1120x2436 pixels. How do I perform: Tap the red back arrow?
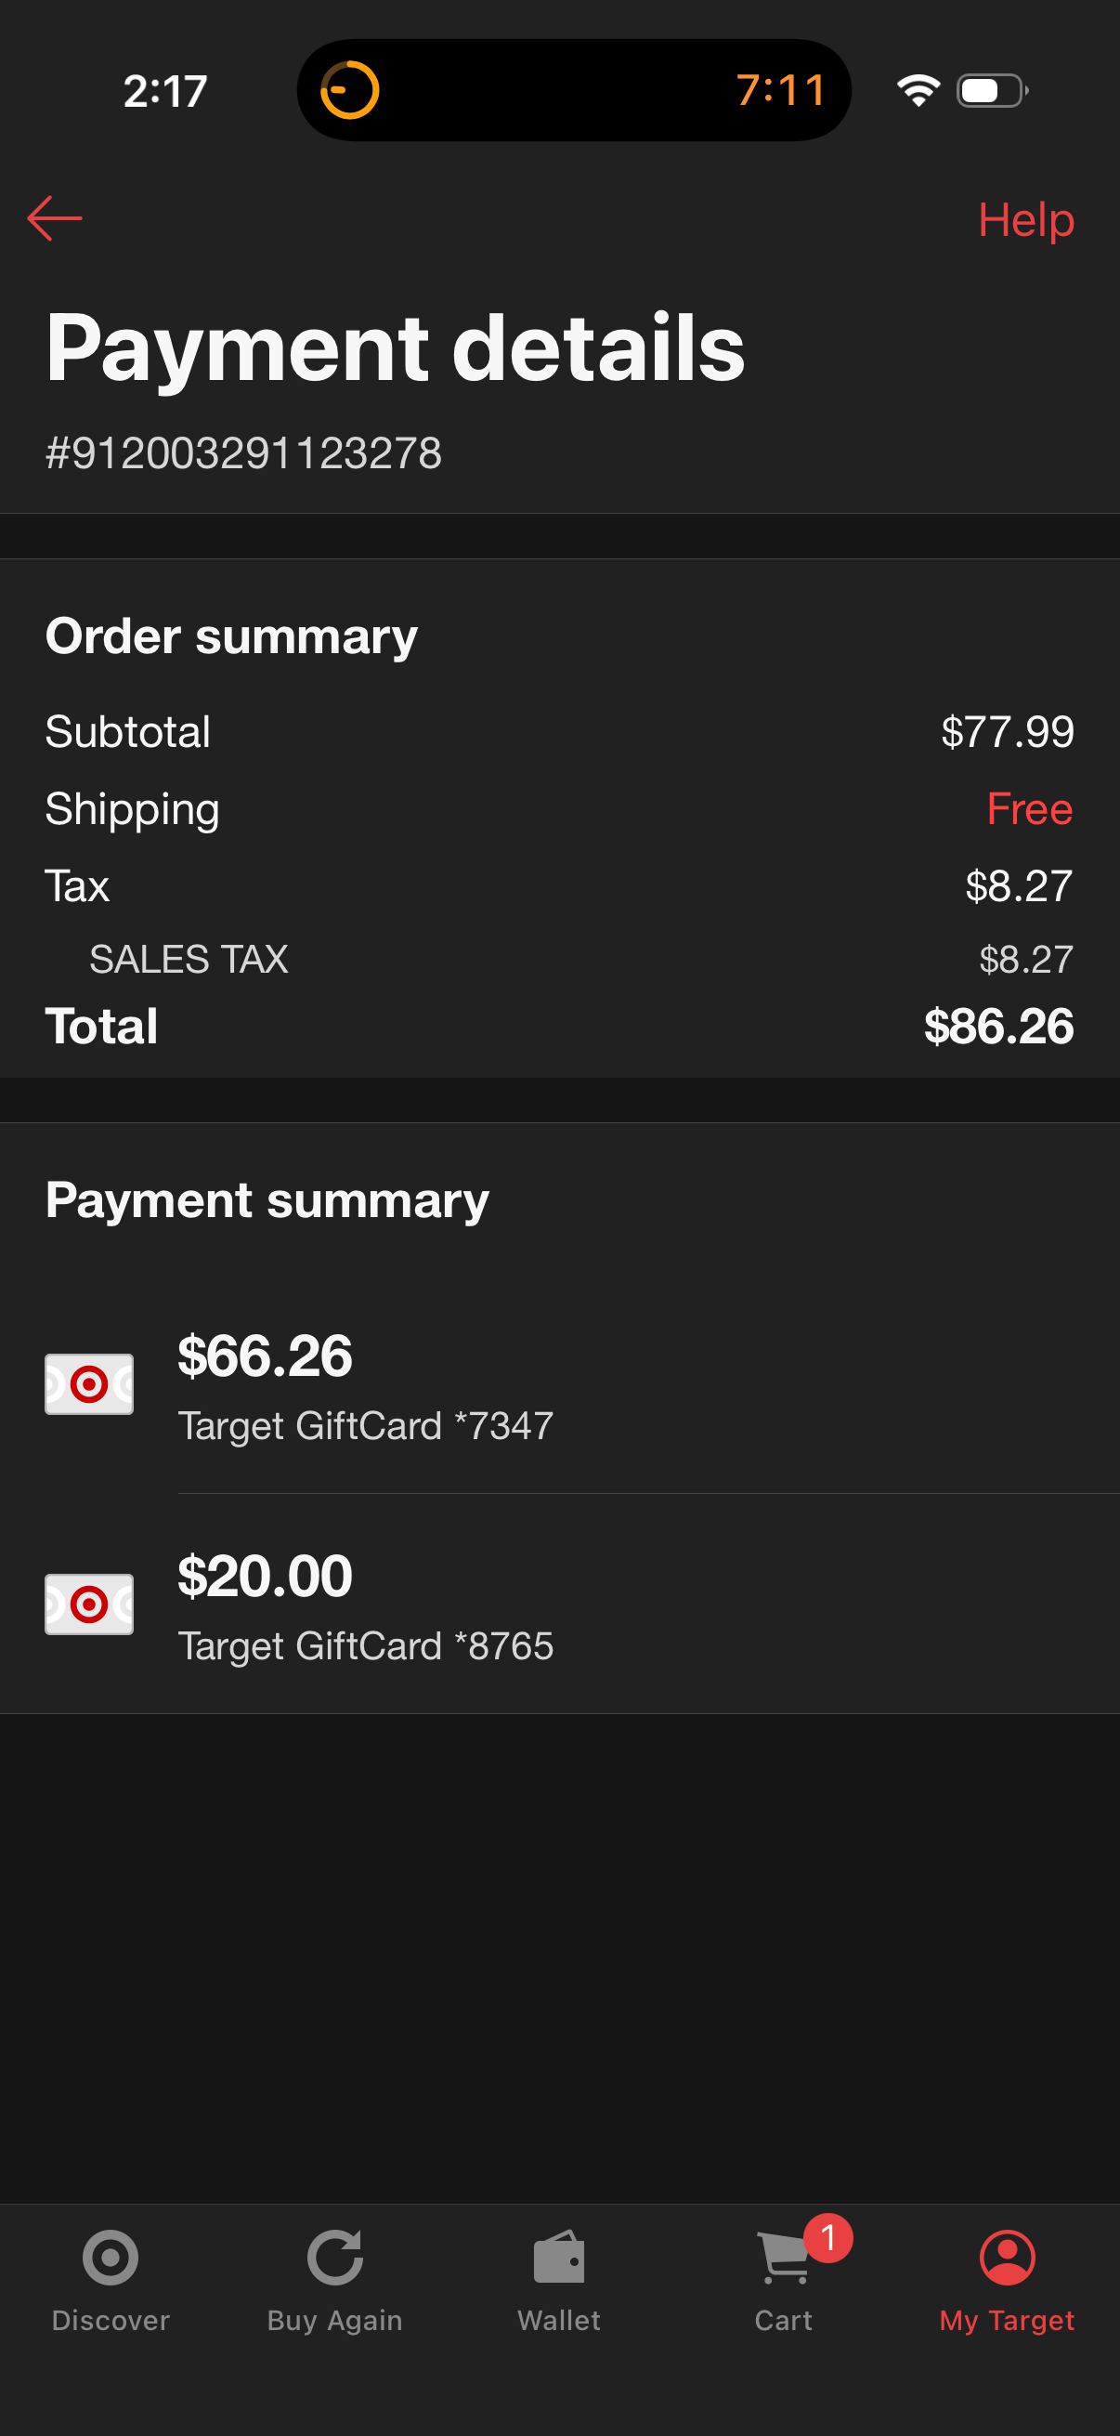coord(55,218)
